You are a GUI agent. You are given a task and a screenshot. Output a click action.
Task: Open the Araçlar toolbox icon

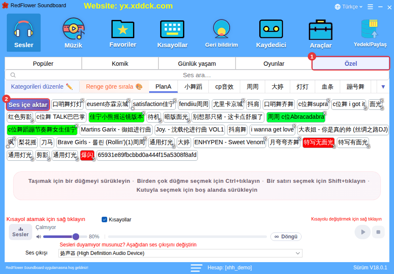[320, 30]
